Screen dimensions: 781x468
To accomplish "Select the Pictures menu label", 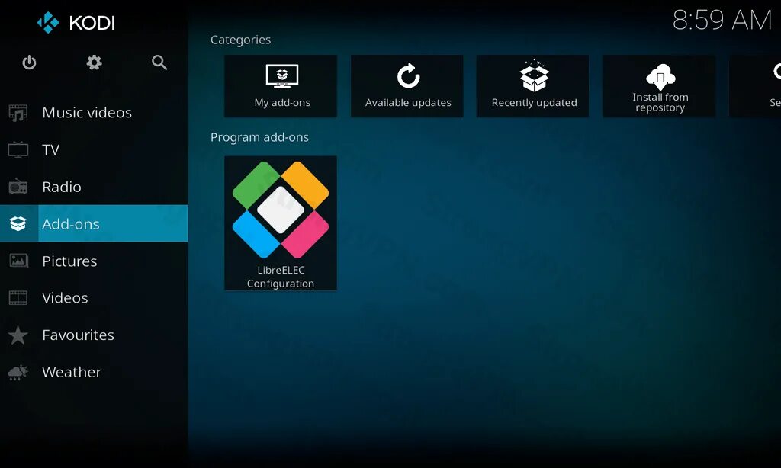I will [x=69, y=261].
